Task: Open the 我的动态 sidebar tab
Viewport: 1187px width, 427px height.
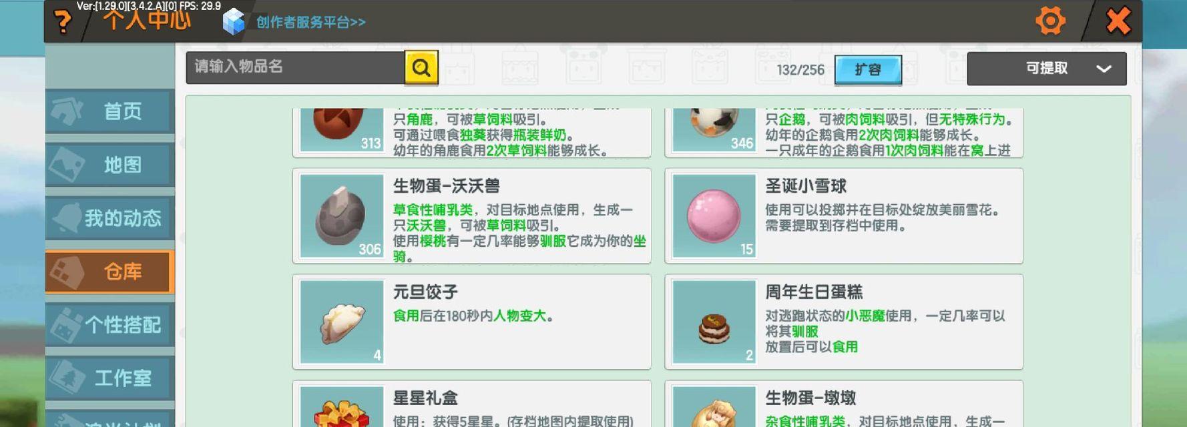Action: pos(110,218)
